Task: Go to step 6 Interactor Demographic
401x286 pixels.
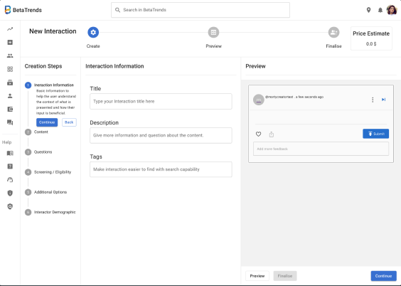Action: click(50, 212)
